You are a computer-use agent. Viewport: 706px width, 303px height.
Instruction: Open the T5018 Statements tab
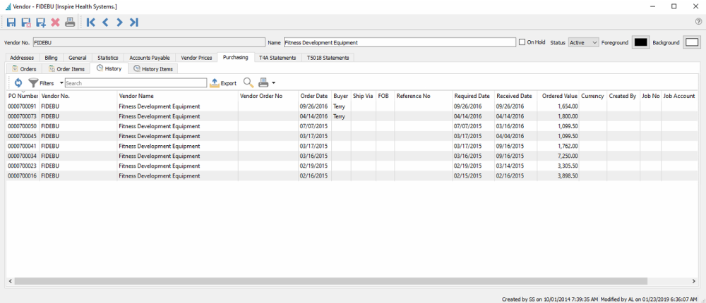328,58
